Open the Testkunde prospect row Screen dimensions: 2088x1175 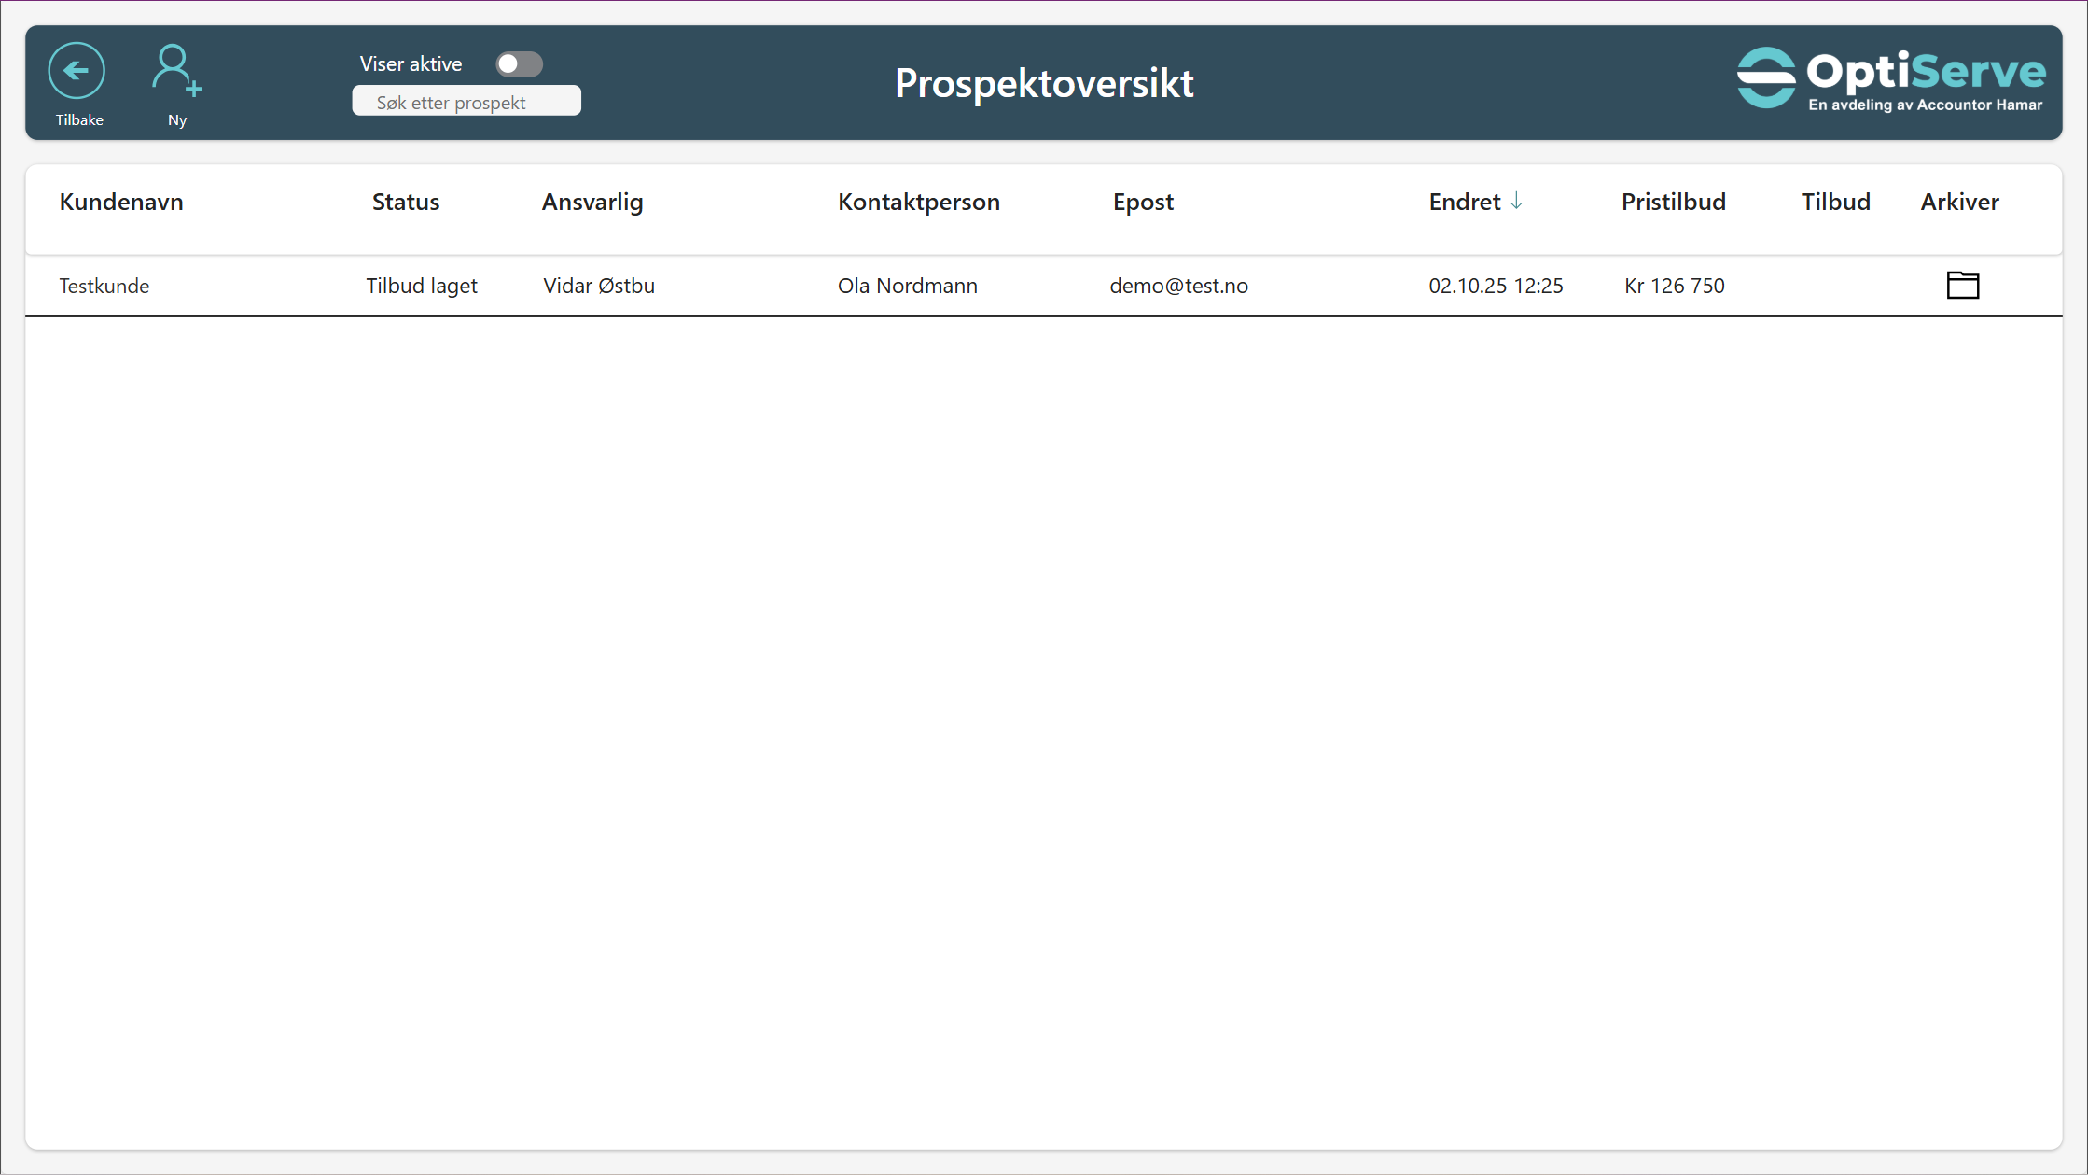pyautogui.click(x=104, y=286)
